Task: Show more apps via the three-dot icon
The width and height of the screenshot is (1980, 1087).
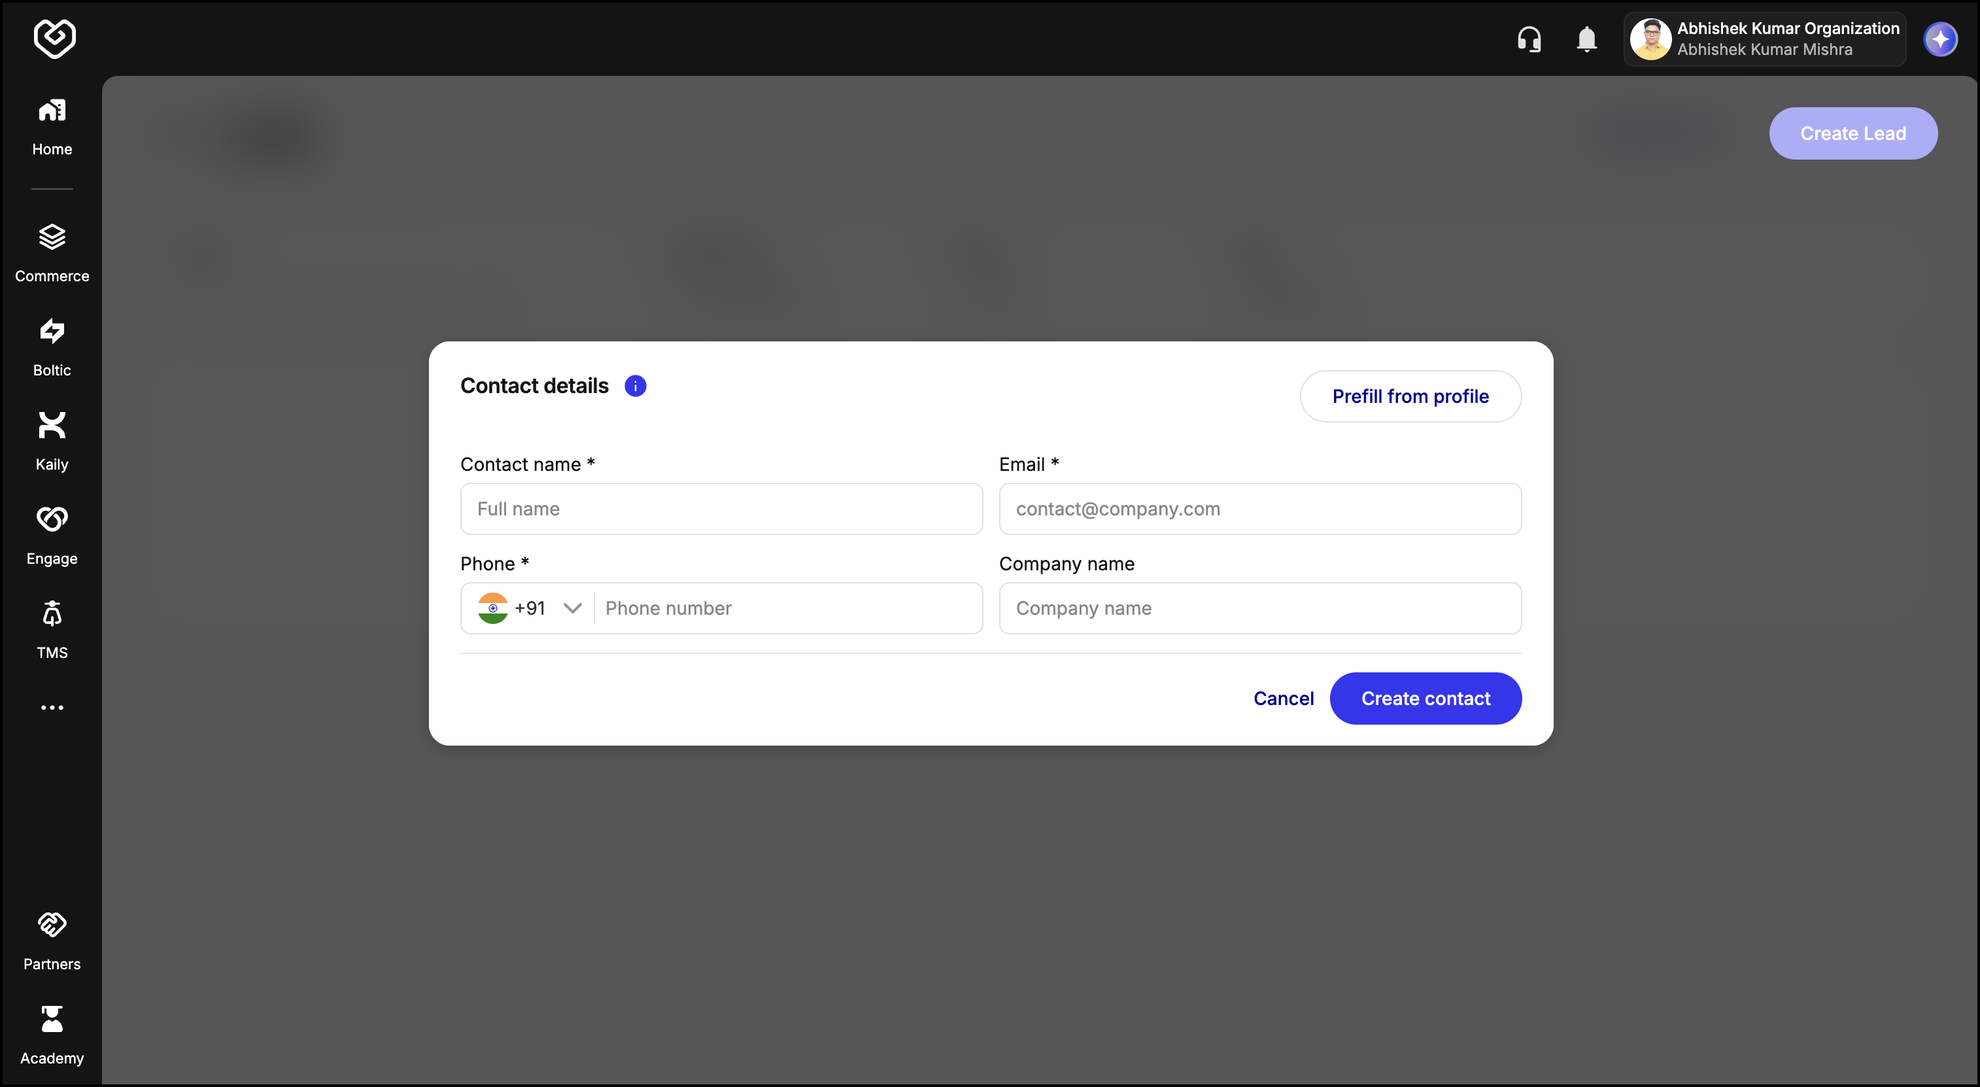Action: point(52,707)
